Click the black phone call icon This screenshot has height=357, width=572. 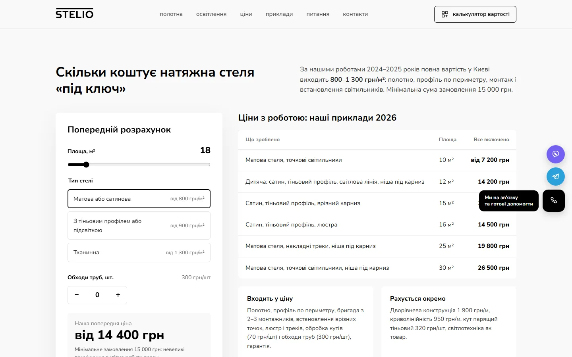pyautogui.click(x=554, y=201)
